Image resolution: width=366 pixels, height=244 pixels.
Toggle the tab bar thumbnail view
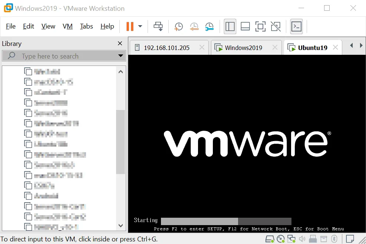click(245, 26)
